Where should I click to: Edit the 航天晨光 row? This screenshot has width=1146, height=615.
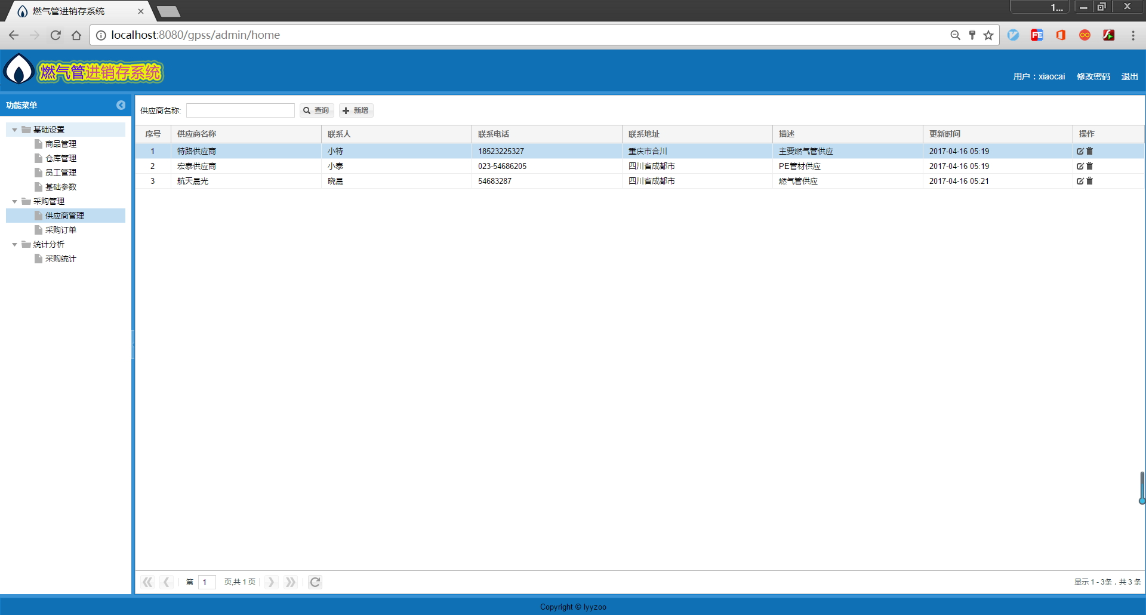[x=1080, y=181]
